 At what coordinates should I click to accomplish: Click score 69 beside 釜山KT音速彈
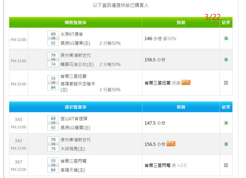coord(53,118)
